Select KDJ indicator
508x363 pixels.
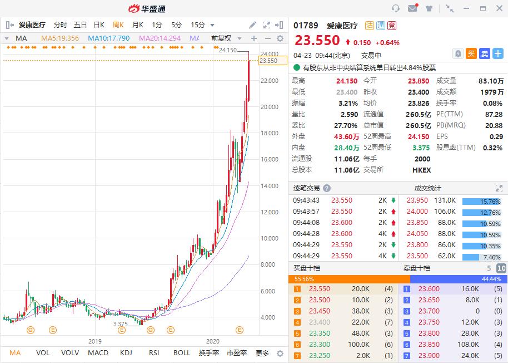click(x=126, y=353)
